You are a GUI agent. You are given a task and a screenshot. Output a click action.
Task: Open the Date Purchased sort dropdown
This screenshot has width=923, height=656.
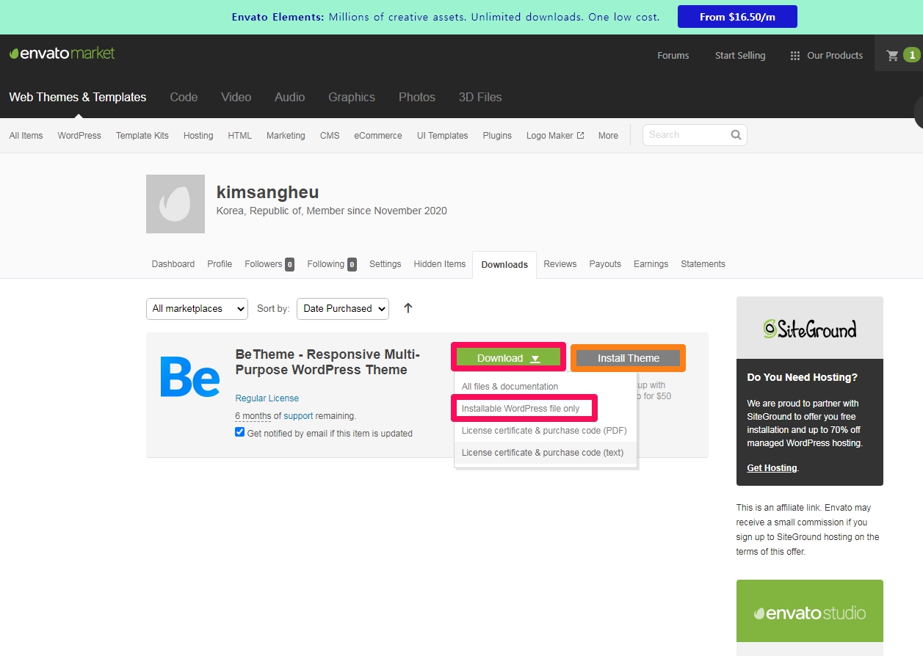pos(343,309)
